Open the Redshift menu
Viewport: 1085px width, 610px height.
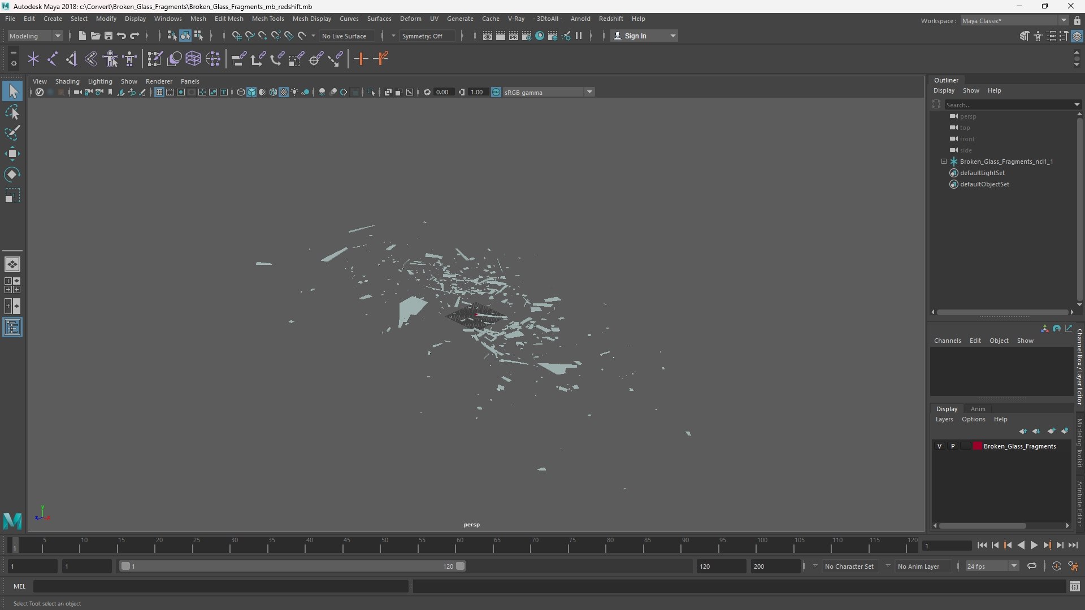pos(611,19)
